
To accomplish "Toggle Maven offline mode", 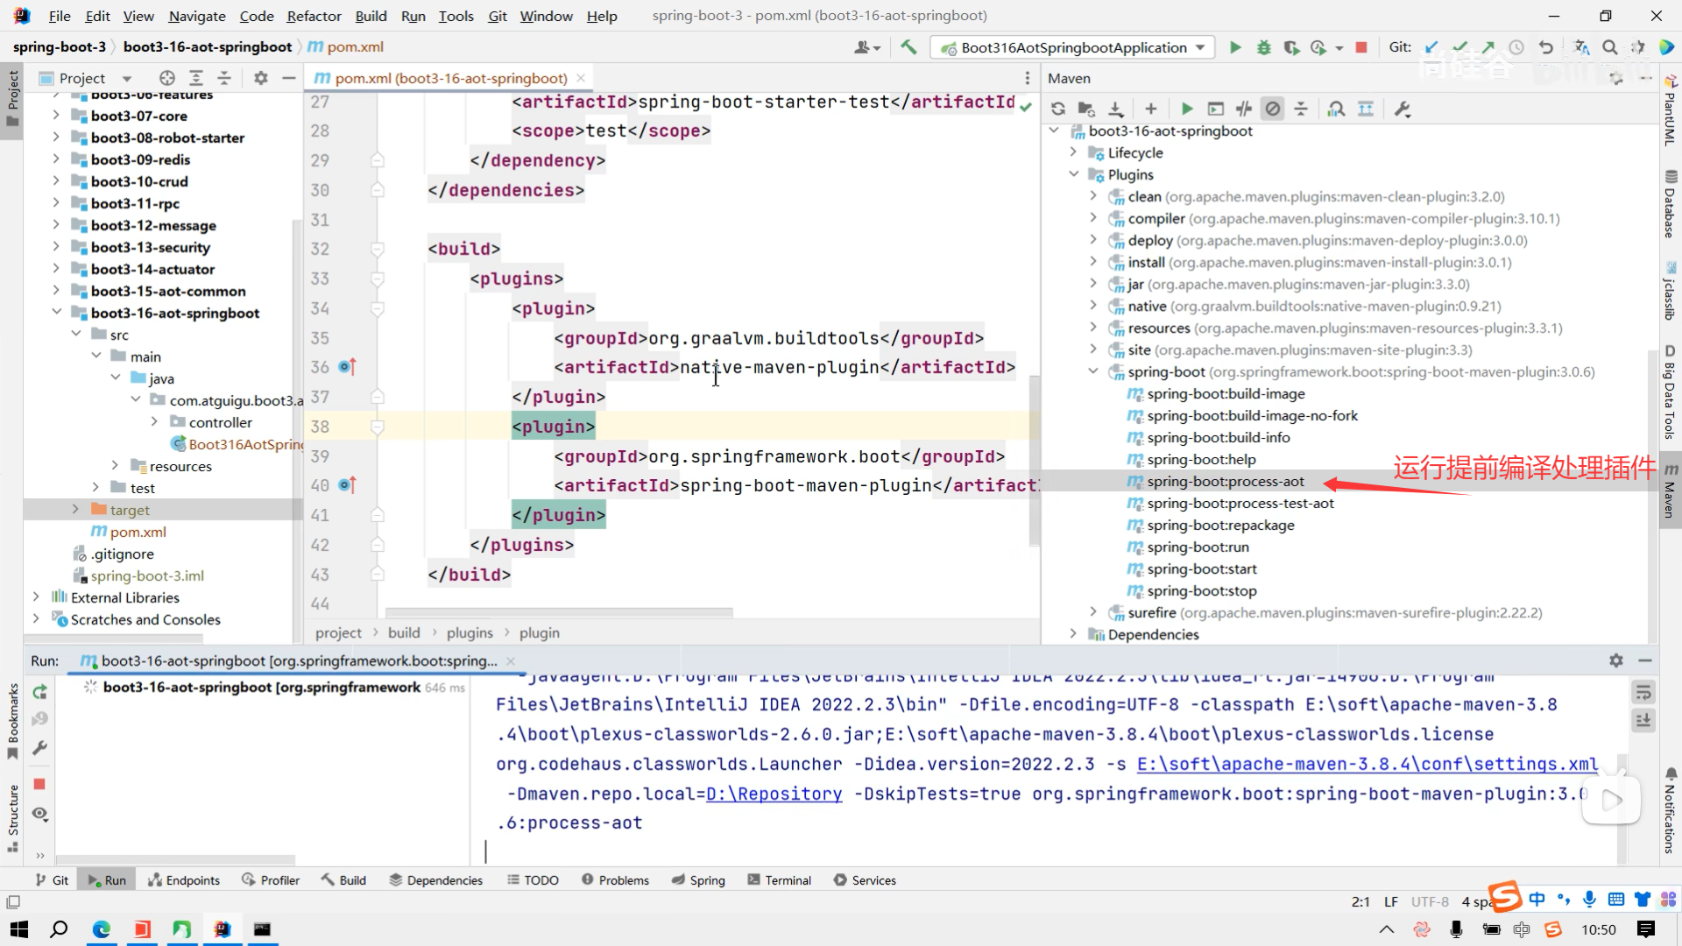I will tap(1244, 109).
